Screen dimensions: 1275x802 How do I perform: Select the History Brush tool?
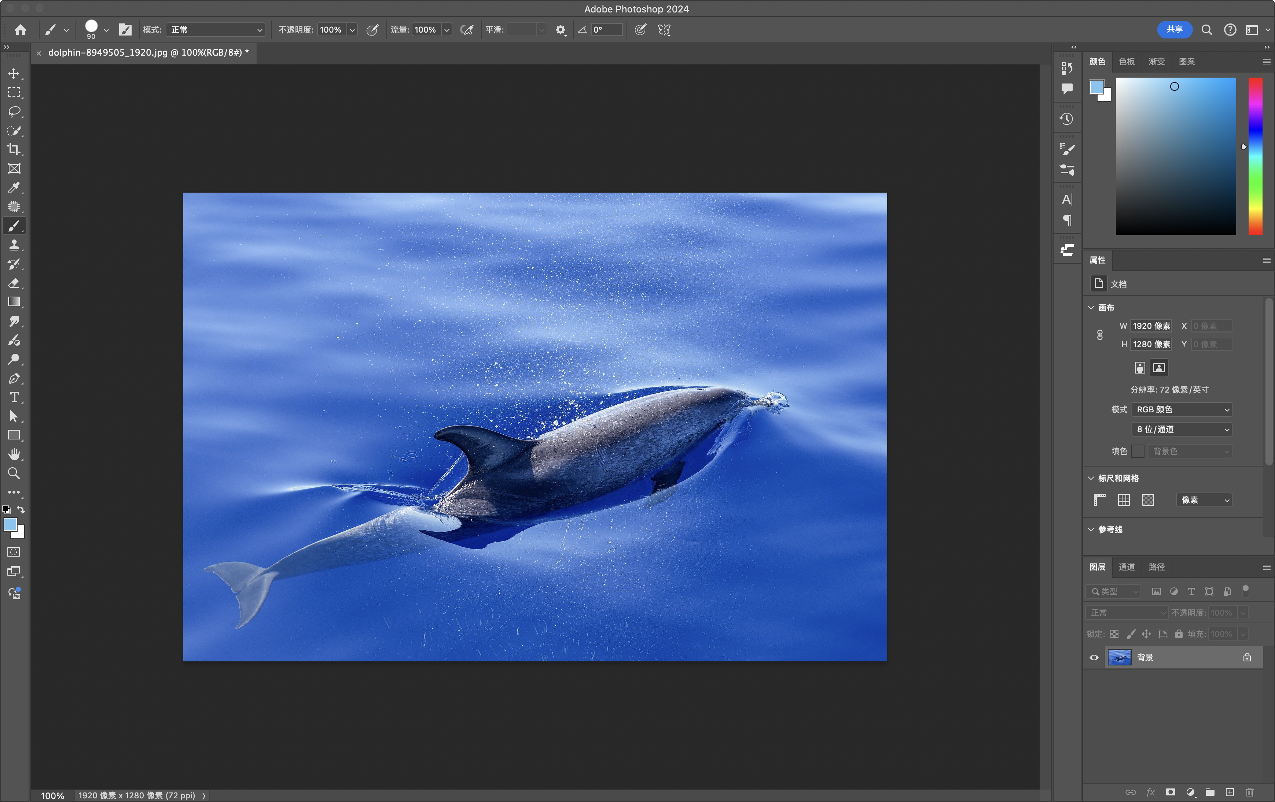(x=14, y=264)
